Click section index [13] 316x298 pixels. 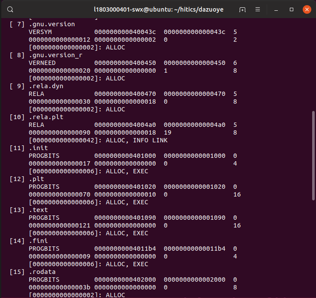(17, 210)
